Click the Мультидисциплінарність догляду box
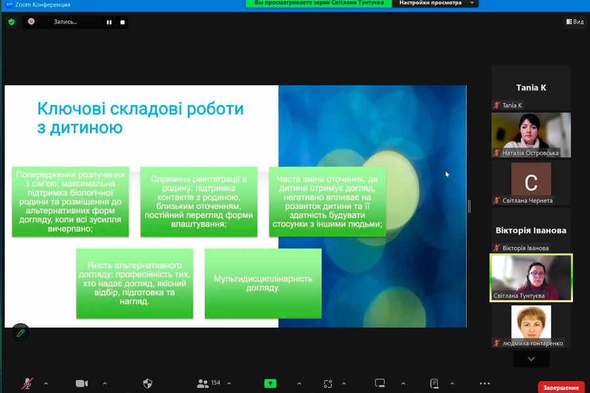Image resolution: width=590 pixels, height=393 pixels. click(x=263, y=283)
